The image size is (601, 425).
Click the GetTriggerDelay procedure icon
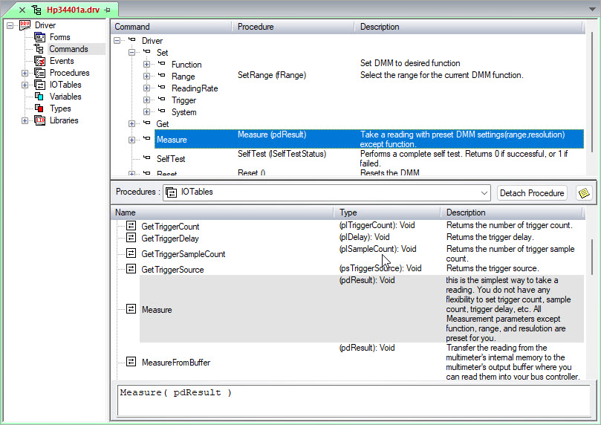tap(131, 238)
